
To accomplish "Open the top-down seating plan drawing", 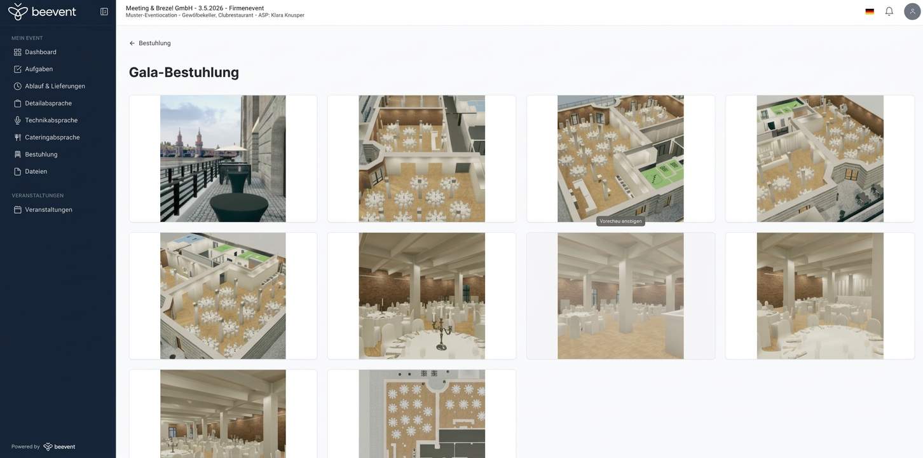I will point(421,413).
